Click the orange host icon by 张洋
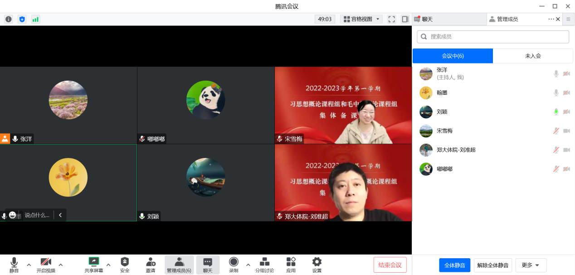575x275 pixels. click(5, 139)
